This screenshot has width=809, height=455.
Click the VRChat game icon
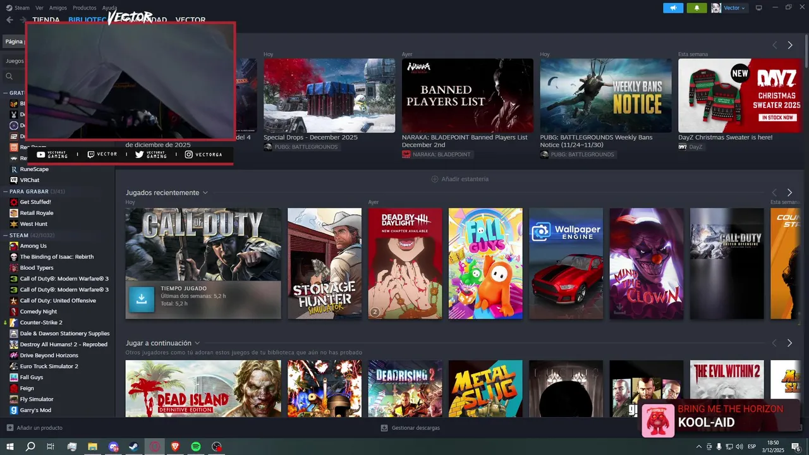click(14, 180)
